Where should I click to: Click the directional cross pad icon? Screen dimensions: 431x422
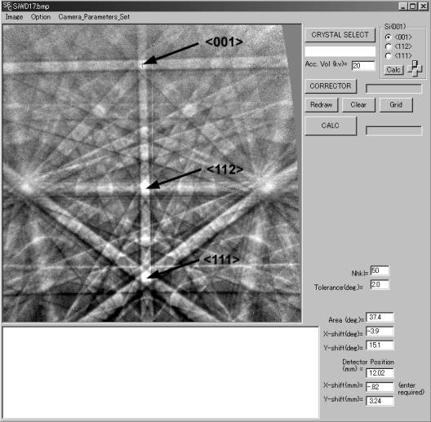click(x=415, y=68)
